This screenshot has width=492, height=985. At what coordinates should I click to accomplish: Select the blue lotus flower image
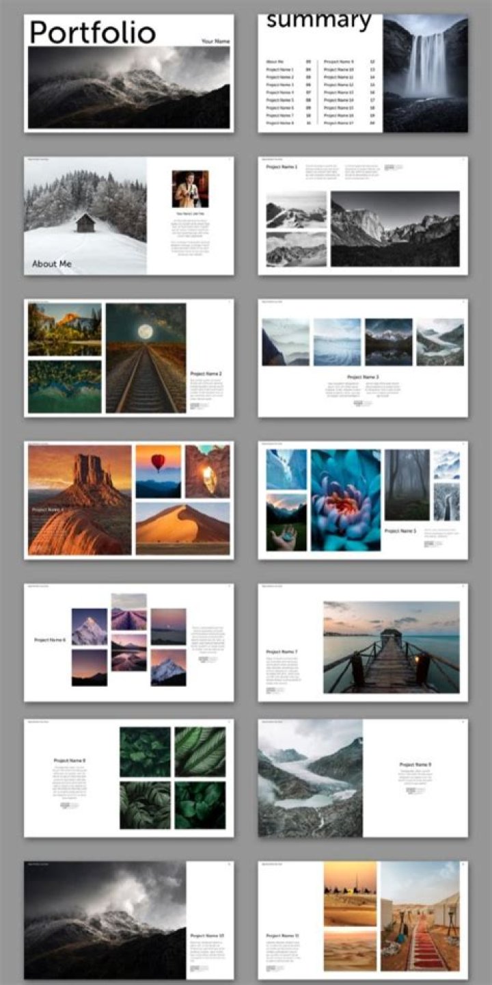pyautogui.click(x=346, y=500)
